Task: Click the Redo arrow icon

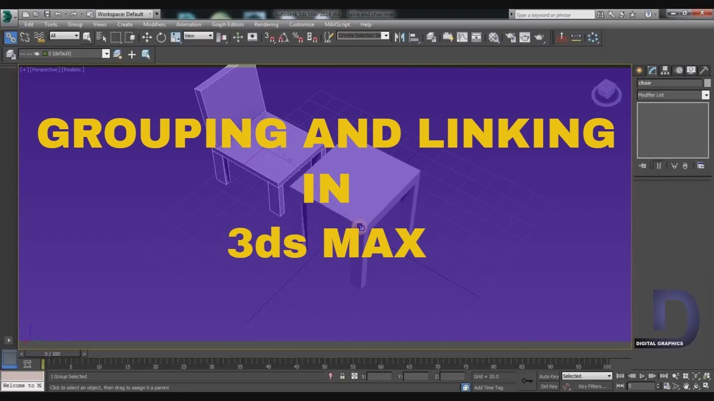Action: [73, 14]
